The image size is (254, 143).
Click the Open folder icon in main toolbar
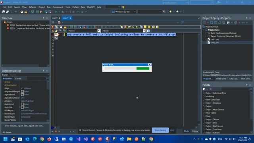pyautogui.click(x=25, y=12)
